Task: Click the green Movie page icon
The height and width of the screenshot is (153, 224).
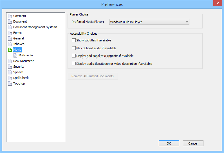Action: pos(10,50)
